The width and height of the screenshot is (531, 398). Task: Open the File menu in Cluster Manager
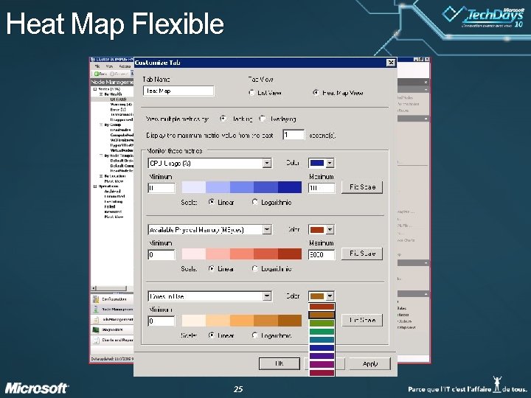[97, 66]
